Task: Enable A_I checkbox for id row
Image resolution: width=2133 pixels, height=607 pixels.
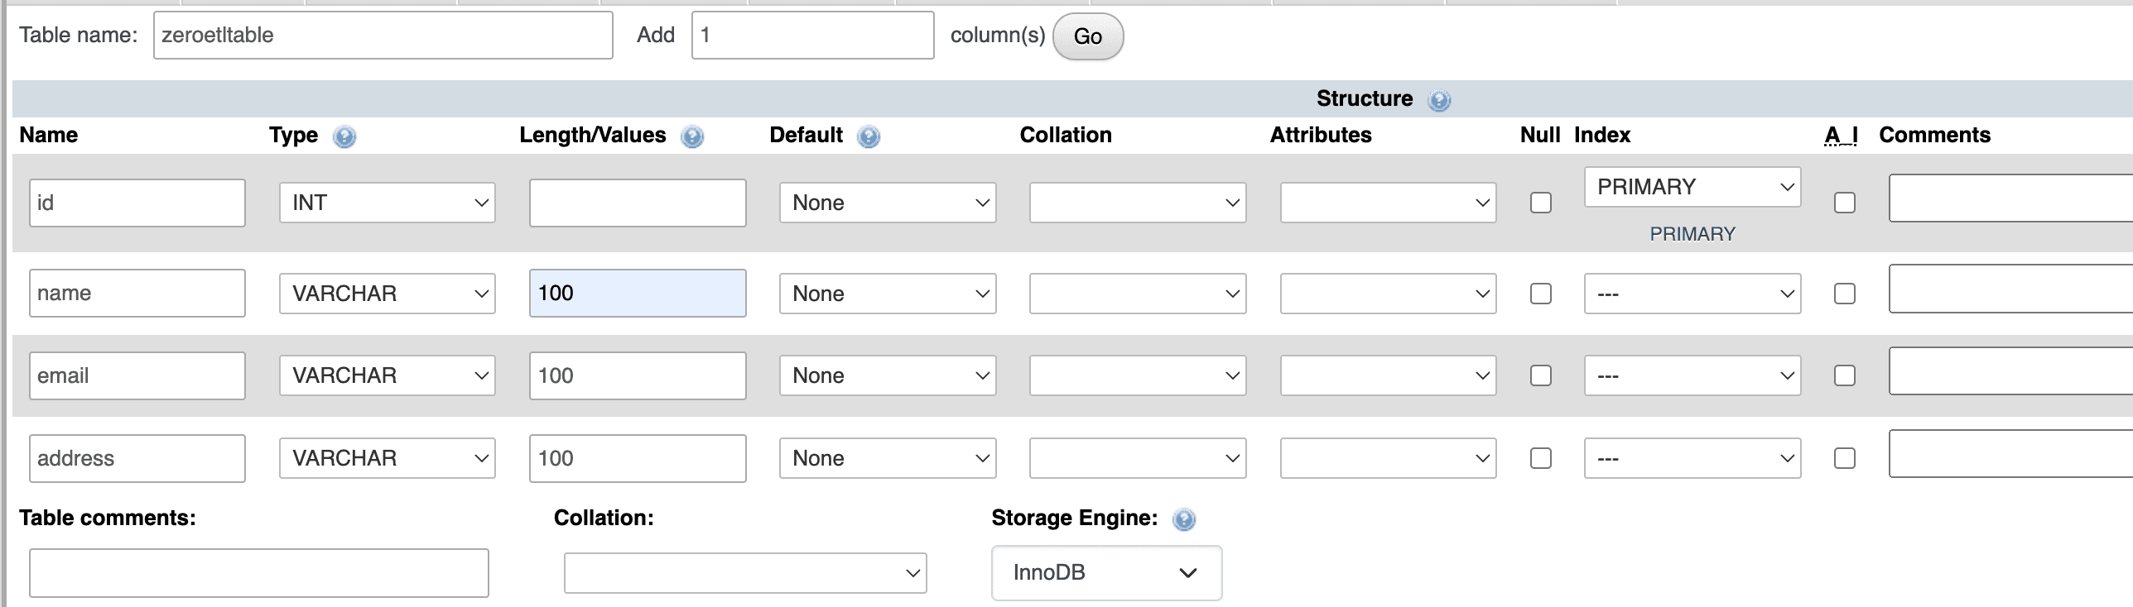Action: tap(1845, 203)
